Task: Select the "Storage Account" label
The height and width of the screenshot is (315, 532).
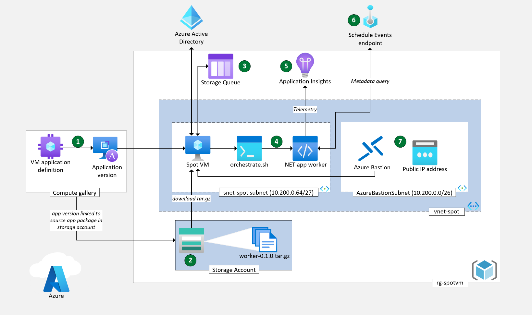Action: (x=234, y=270)
